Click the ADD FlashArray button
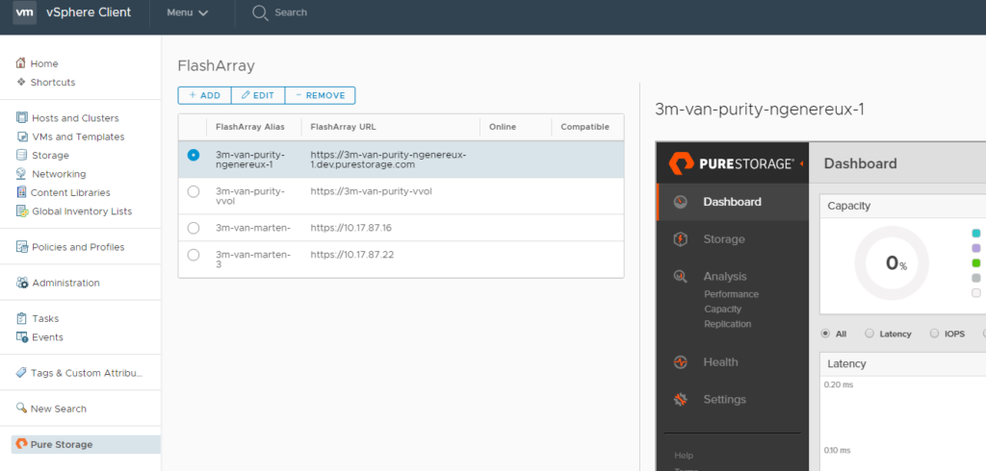The image size is (986, 471). coord(204,95)
